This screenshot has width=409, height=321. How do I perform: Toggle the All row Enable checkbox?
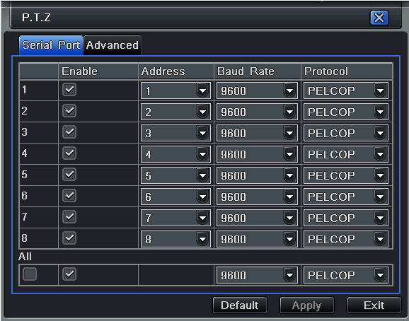(x=69, y=274)
